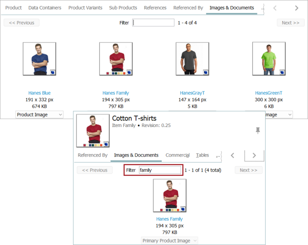Click the Hanes Family link in top panel
Viewport: 308px width, 245px height.
(116, 93)
